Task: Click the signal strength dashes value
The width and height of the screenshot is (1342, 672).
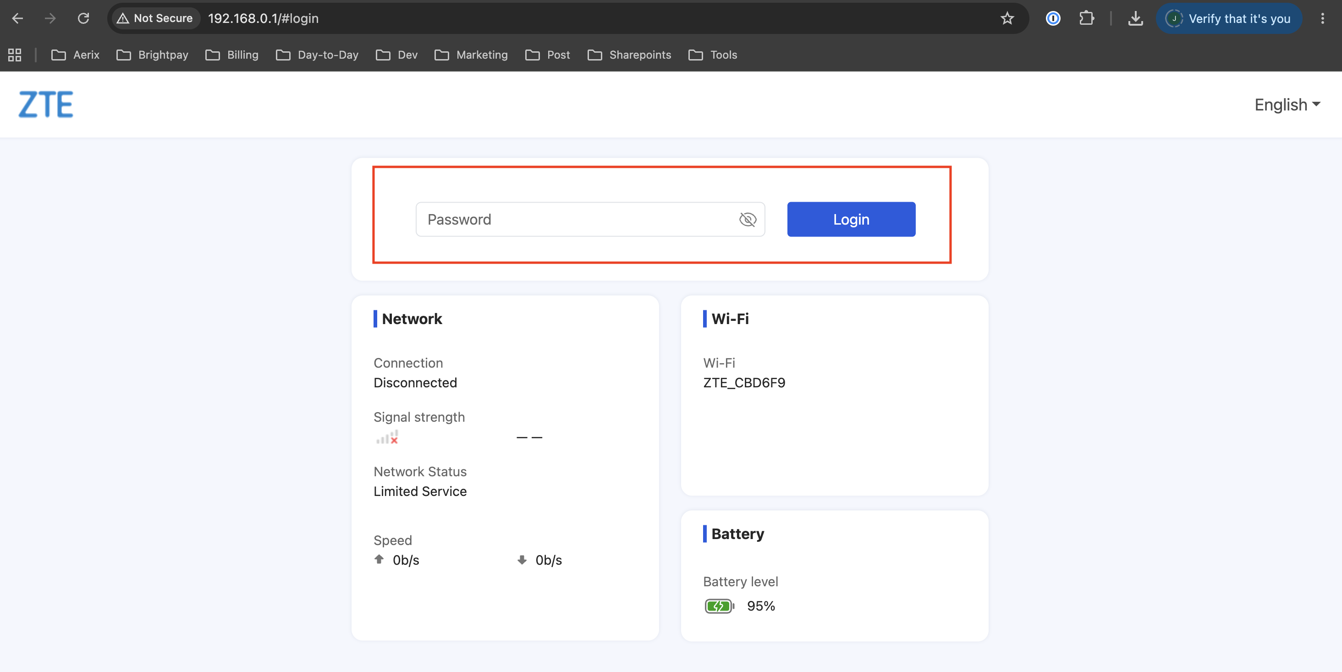Action: [x=529, y=438]
